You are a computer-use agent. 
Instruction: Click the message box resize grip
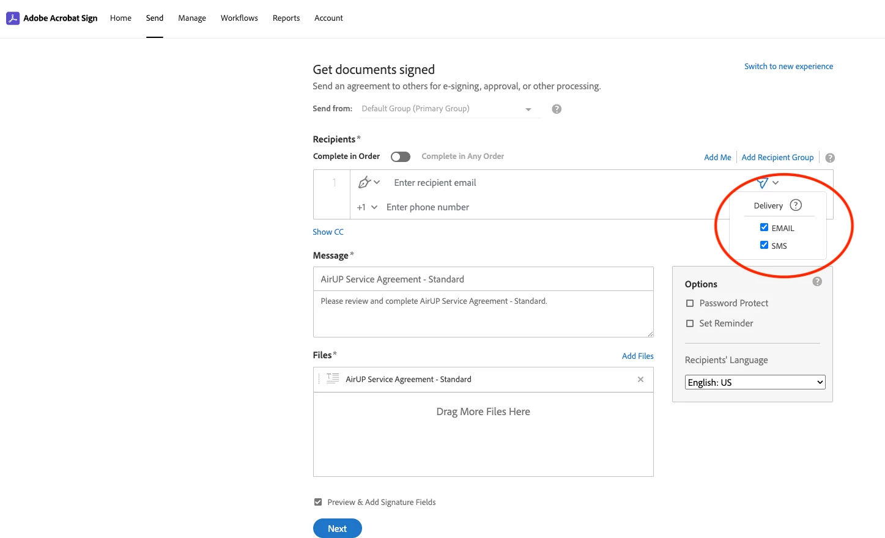coord(650,334)
